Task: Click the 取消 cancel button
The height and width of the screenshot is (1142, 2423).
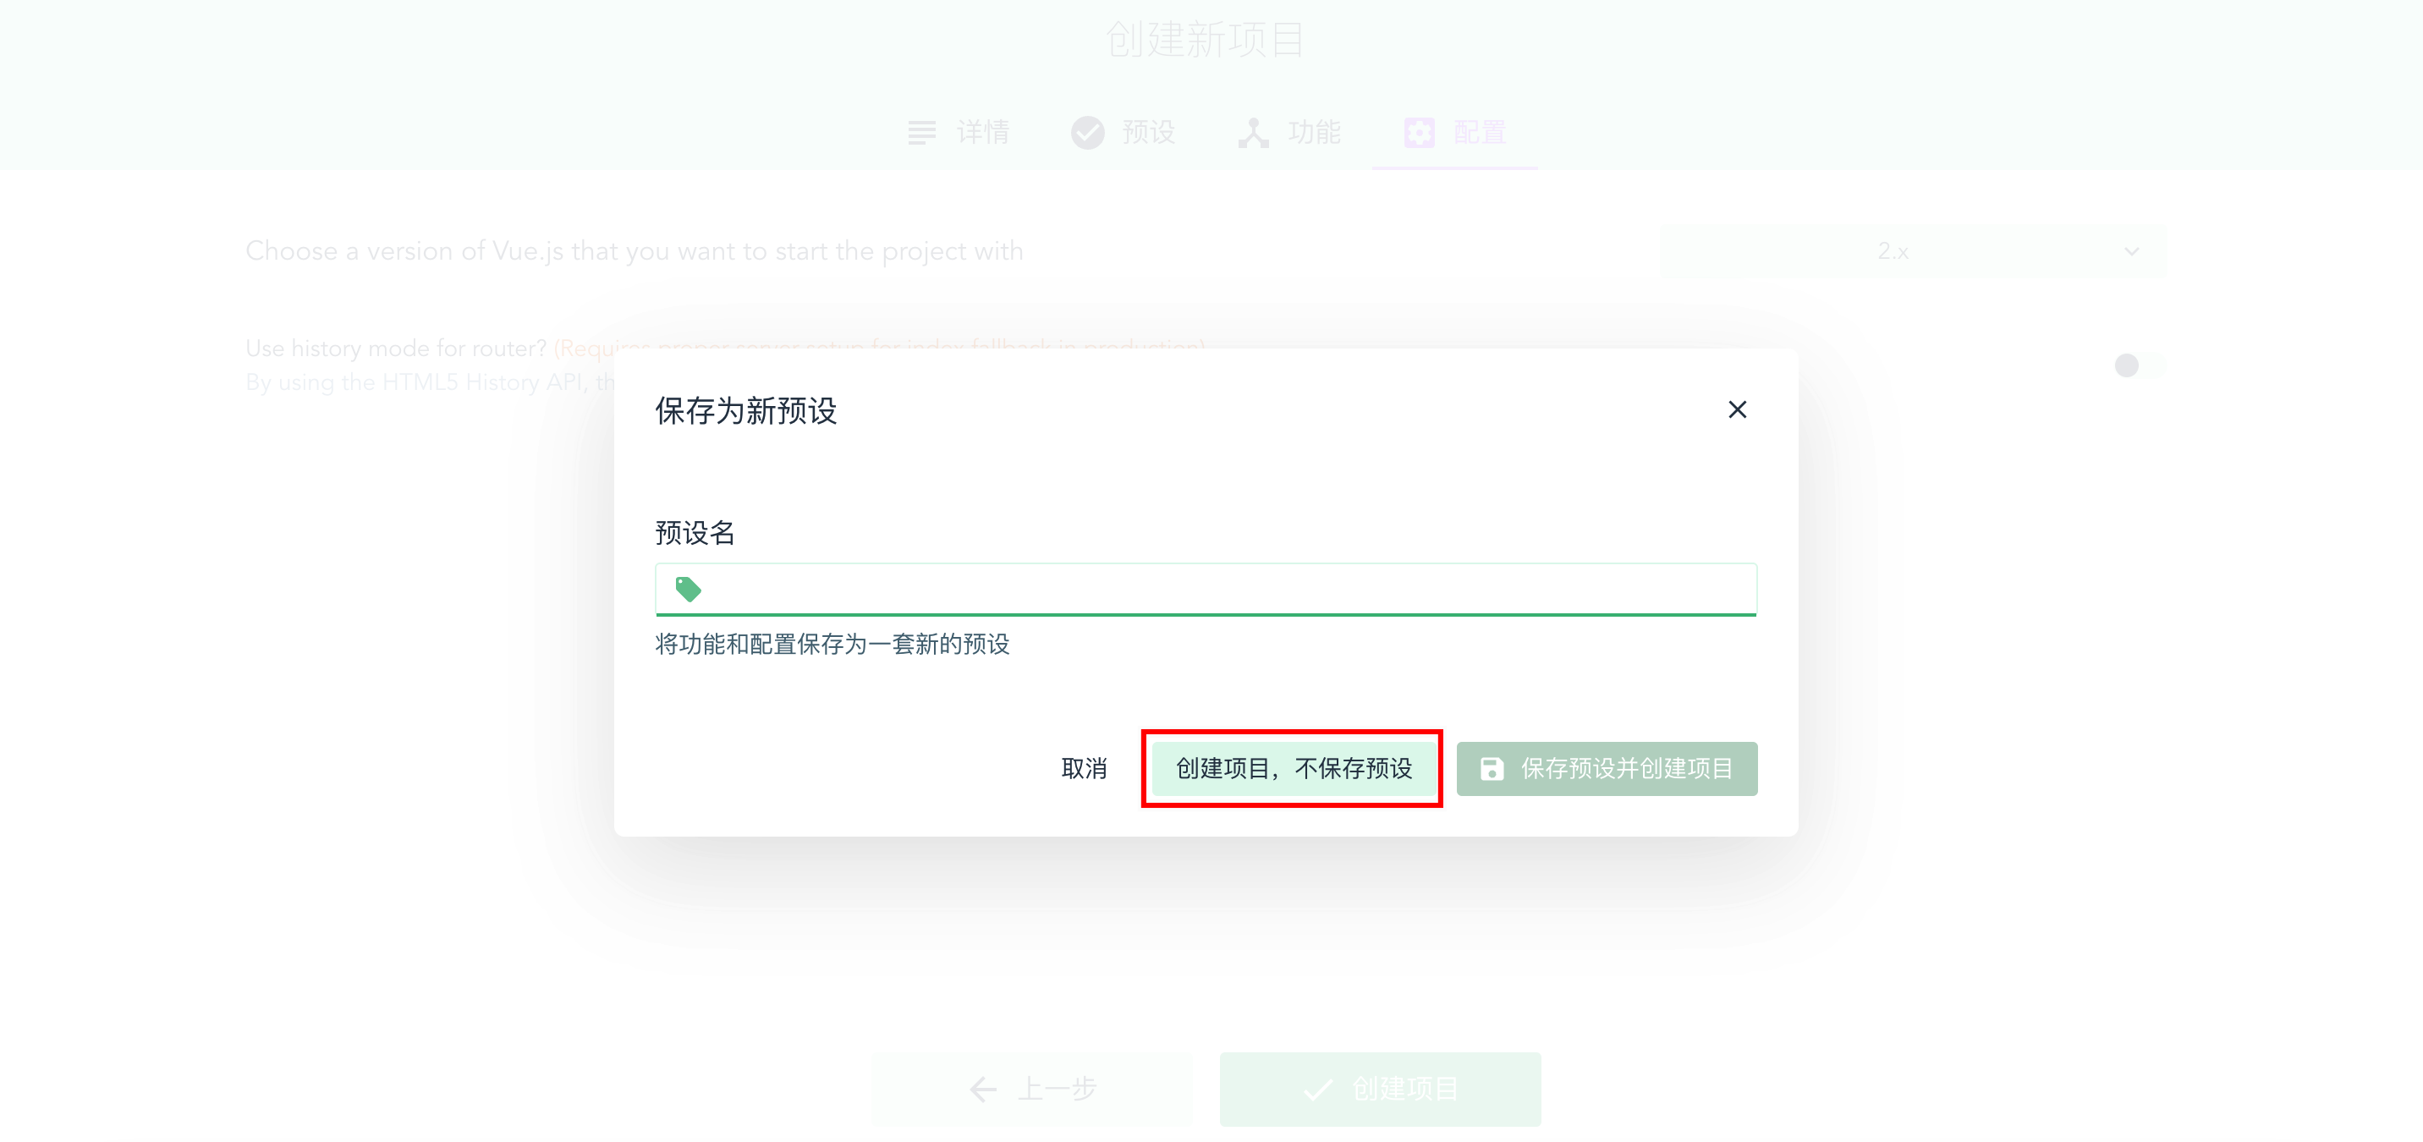Action: pyautogui.click(x=1084, y=769)
